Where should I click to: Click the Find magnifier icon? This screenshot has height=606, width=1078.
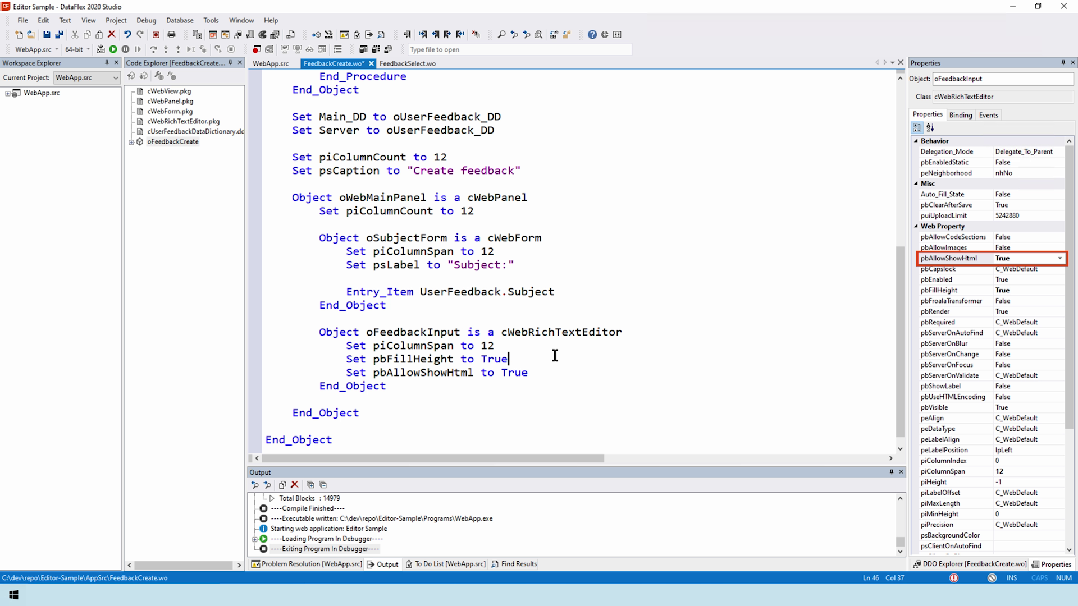[x=501, y=35]
